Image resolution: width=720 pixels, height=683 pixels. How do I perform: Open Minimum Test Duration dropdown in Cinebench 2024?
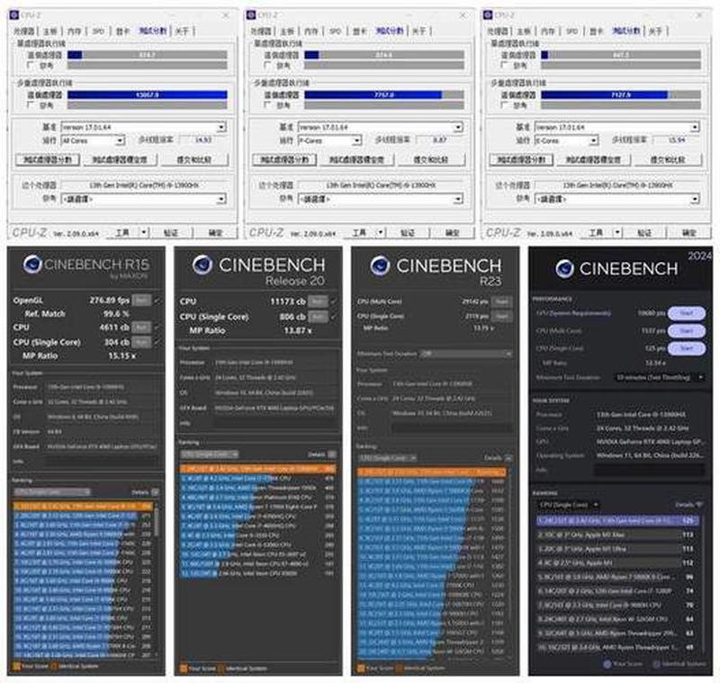click(x=660, y=377)
